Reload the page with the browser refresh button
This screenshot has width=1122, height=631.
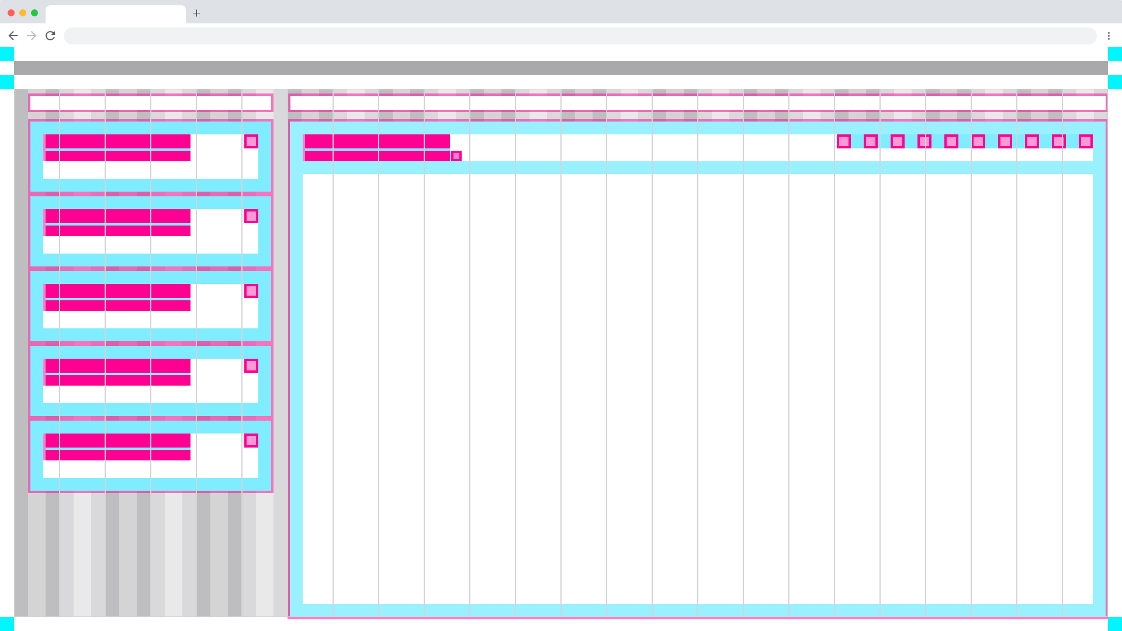point(50,36)
